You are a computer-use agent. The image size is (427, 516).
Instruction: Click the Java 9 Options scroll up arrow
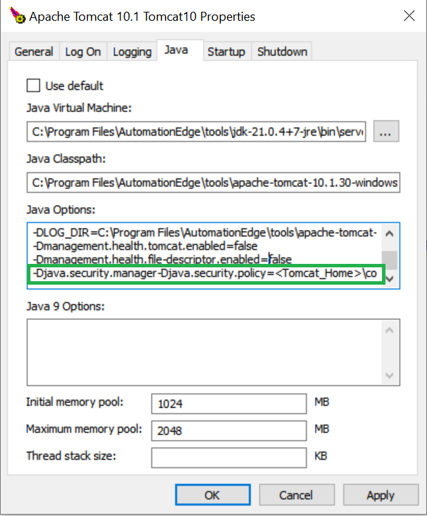coord(390,330)
